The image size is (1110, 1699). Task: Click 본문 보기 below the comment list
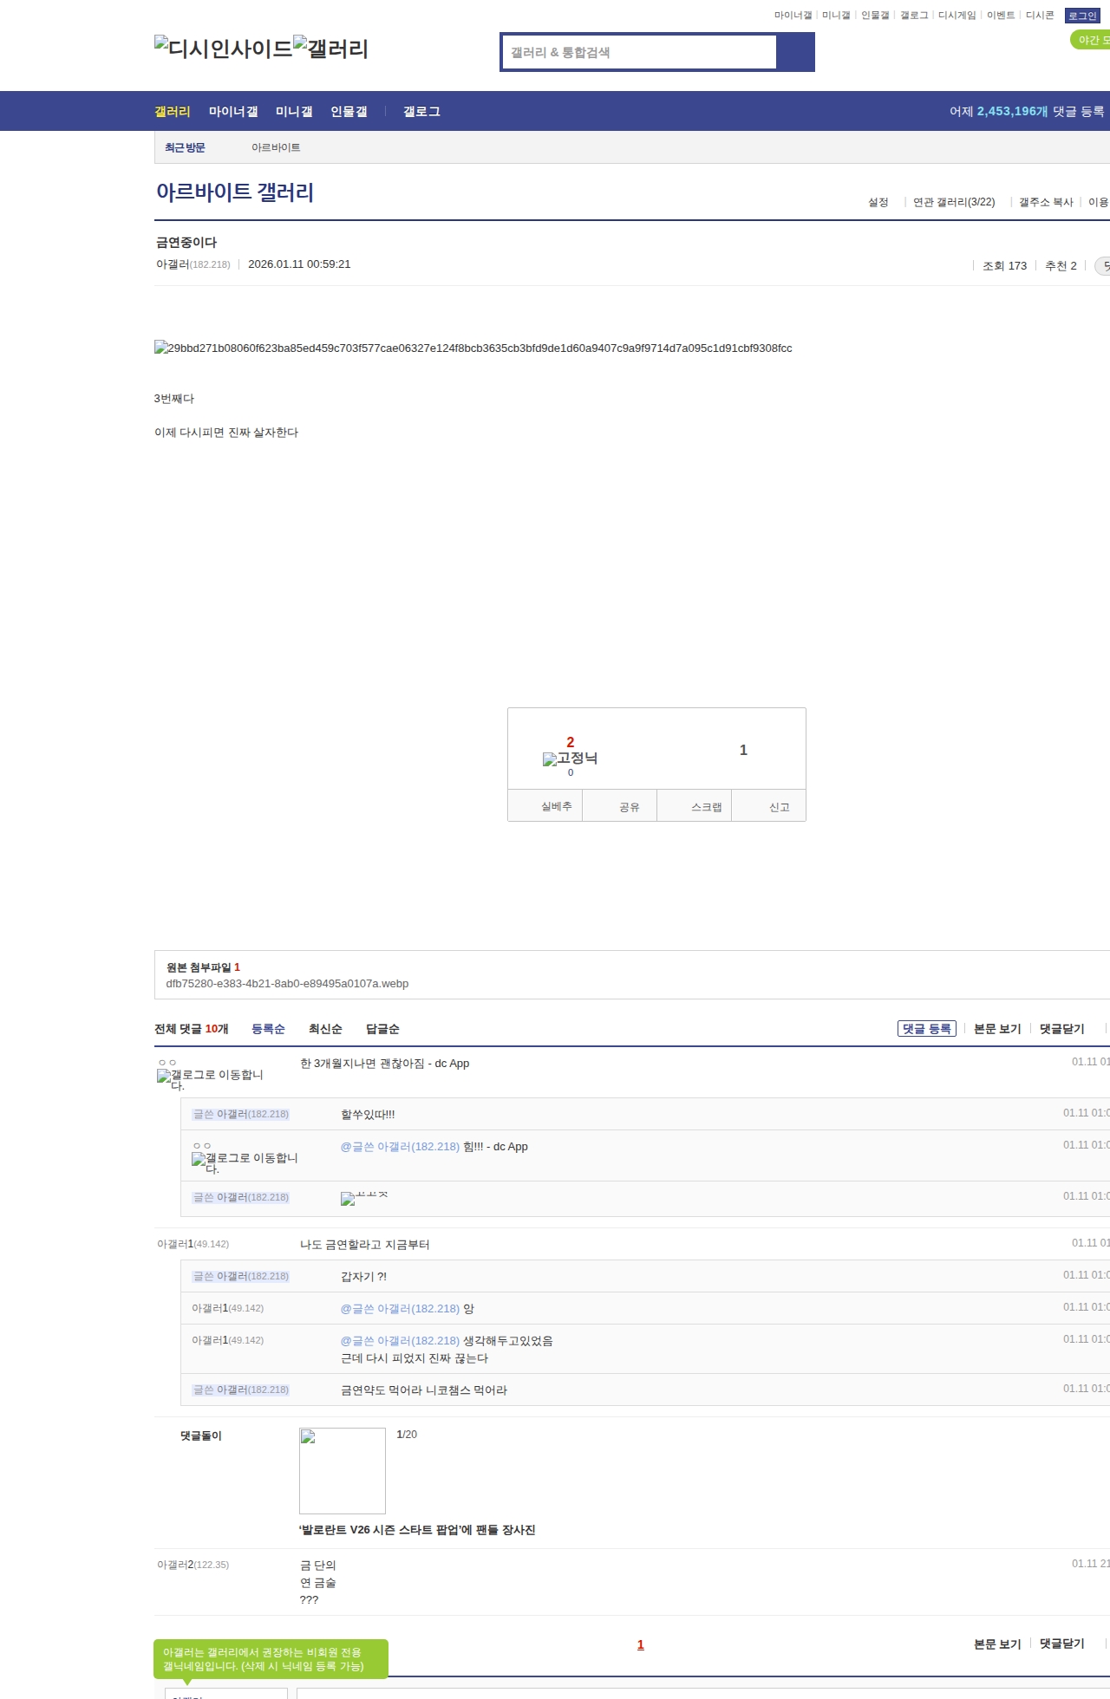pyautogui.click(x=997, y=1644)
